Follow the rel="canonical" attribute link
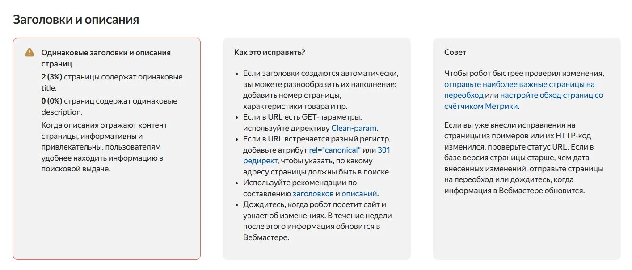The image size is (632, 270). 335,150
